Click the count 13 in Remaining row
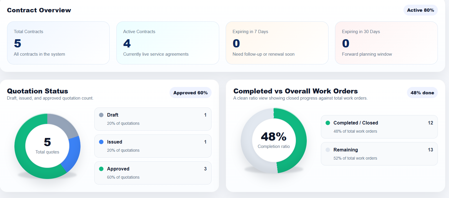449x198 pixels. click(430, 150)
